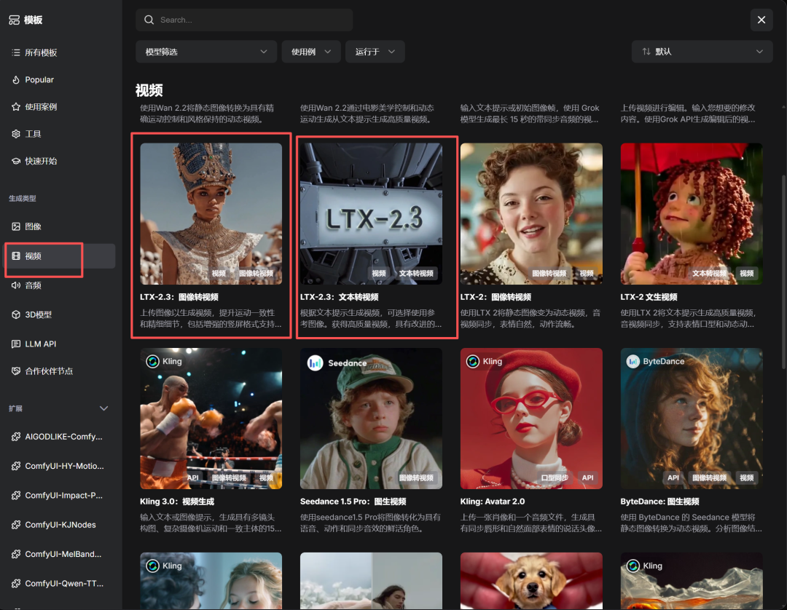The image size is (787, 610).
Task: Click the puzzle icon beside ComfyUI-KJNodes
Action: coord(16,525)
